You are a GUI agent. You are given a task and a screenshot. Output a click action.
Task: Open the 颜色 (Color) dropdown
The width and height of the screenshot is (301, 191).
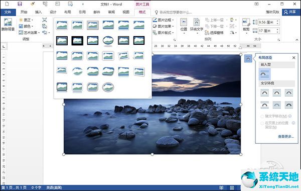coord(26,26)
